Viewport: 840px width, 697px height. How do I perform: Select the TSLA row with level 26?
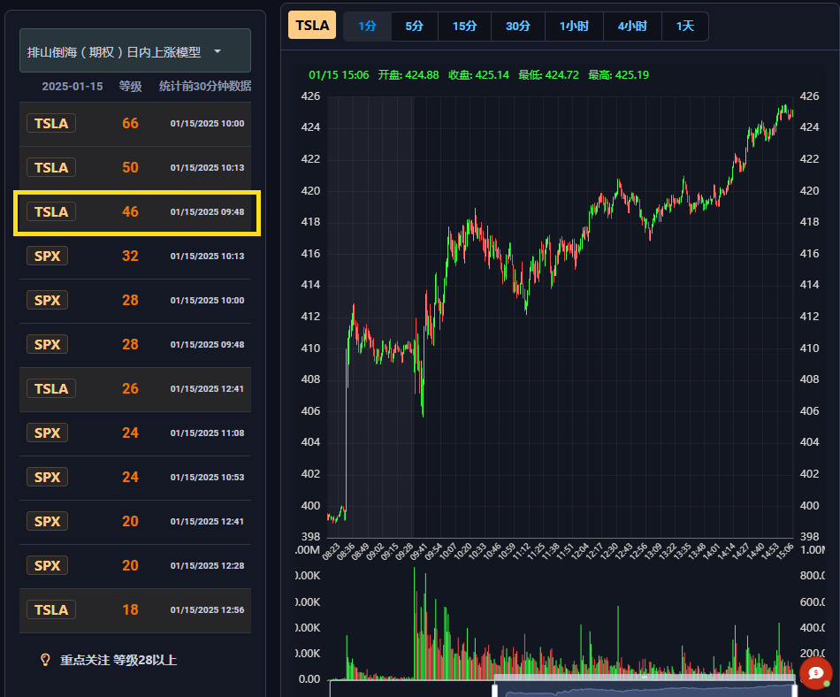pyautogui.click(x=135, y=389)
